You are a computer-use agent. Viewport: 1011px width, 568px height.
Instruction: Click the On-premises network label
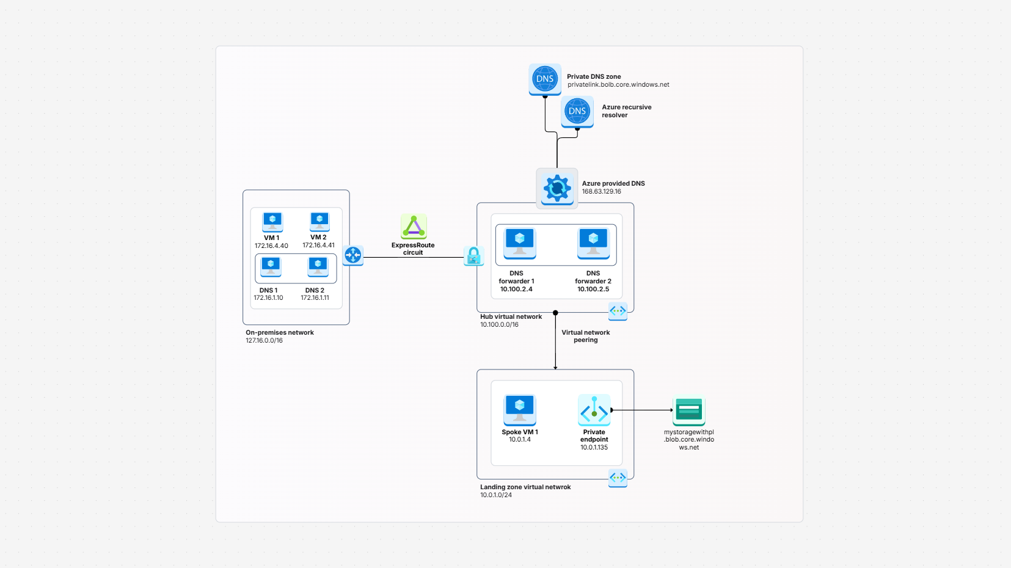pyautogui.click(x=279, y=332)
